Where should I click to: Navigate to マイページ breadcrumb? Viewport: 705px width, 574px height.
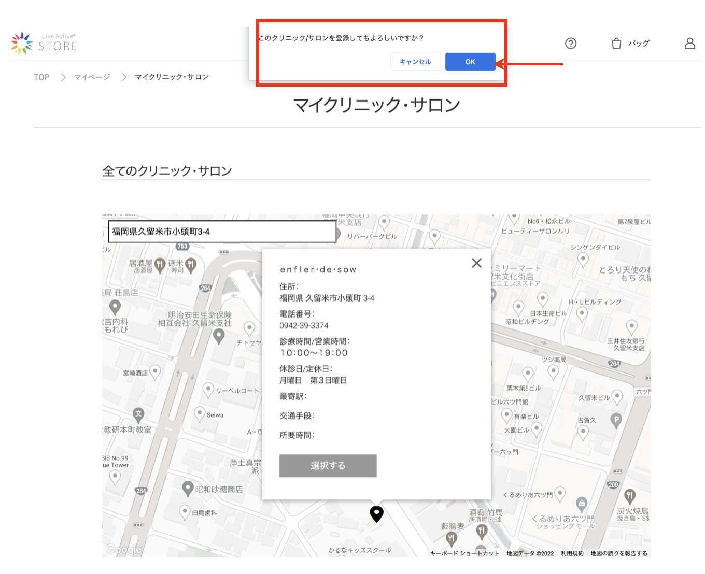92,77
